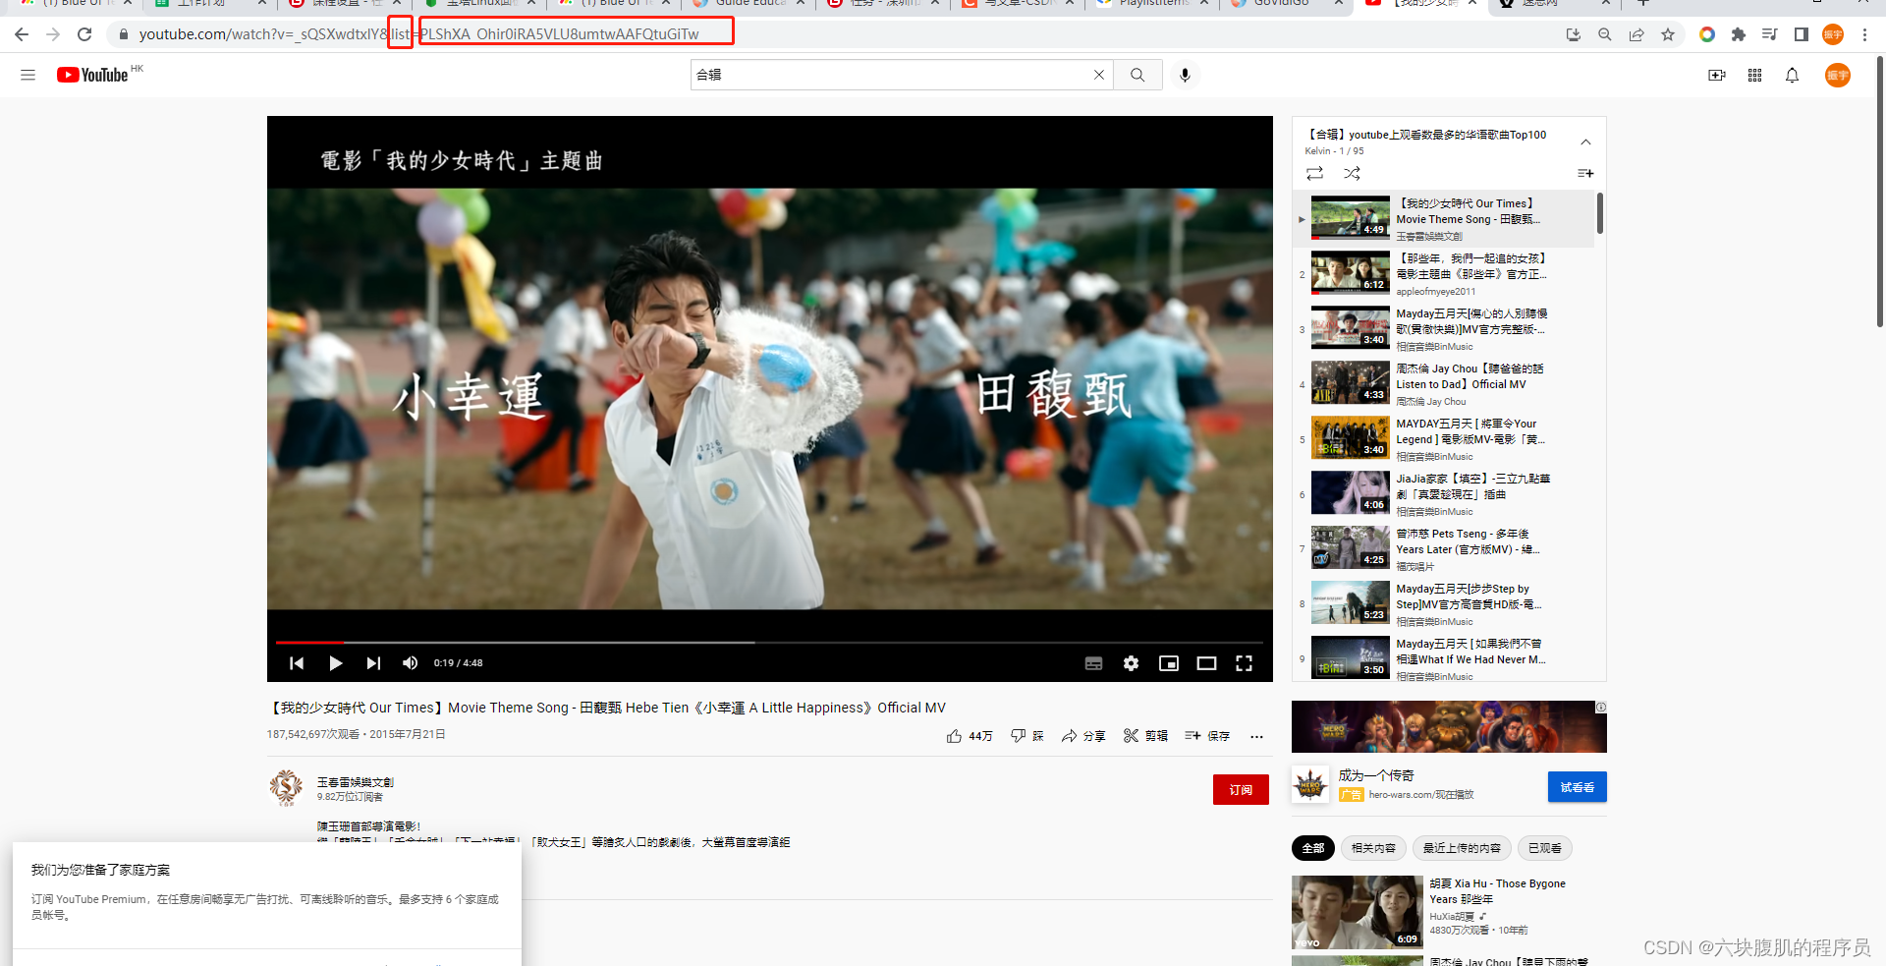Play playlist item 那些年 我們一起追的女孩
This screenshot has width=1886, height=966.
1444,274
